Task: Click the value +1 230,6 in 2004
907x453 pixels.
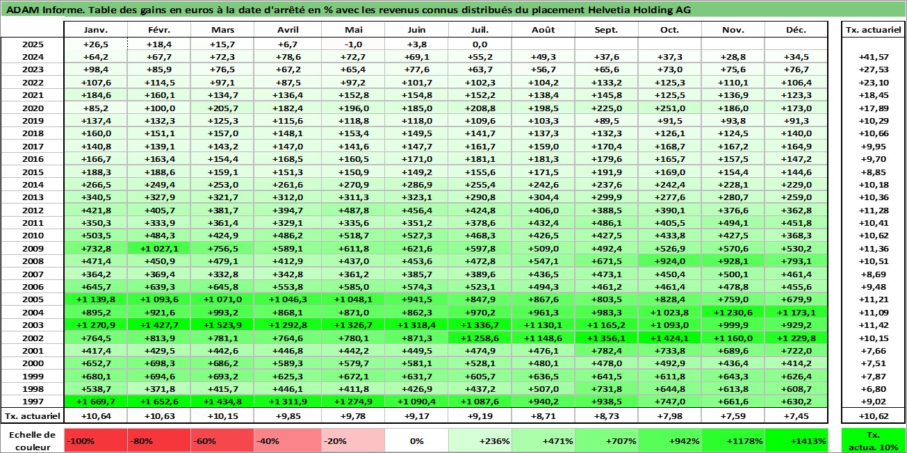Action: click(x=732, y=312)
